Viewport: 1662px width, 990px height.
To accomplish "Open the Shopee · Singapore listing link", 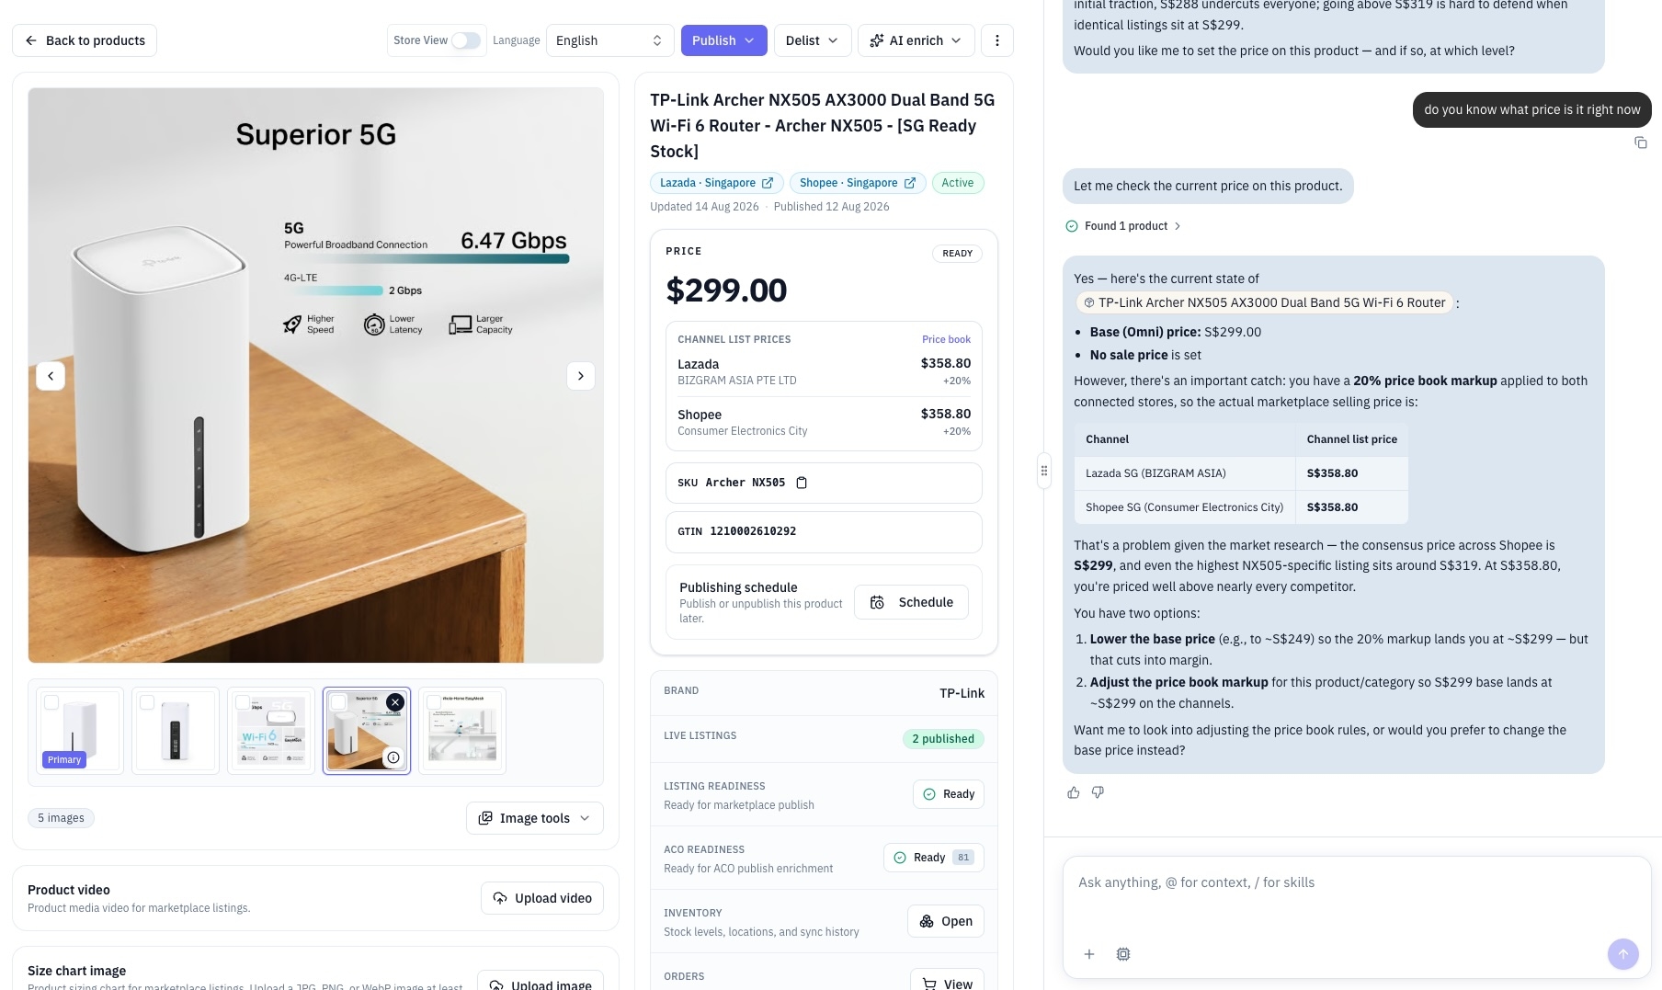I will (x=858, y=183).
